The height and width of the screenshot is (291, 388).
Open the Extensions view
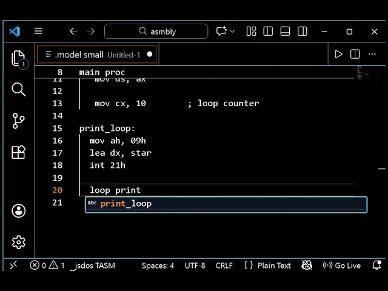coord(19,152)
